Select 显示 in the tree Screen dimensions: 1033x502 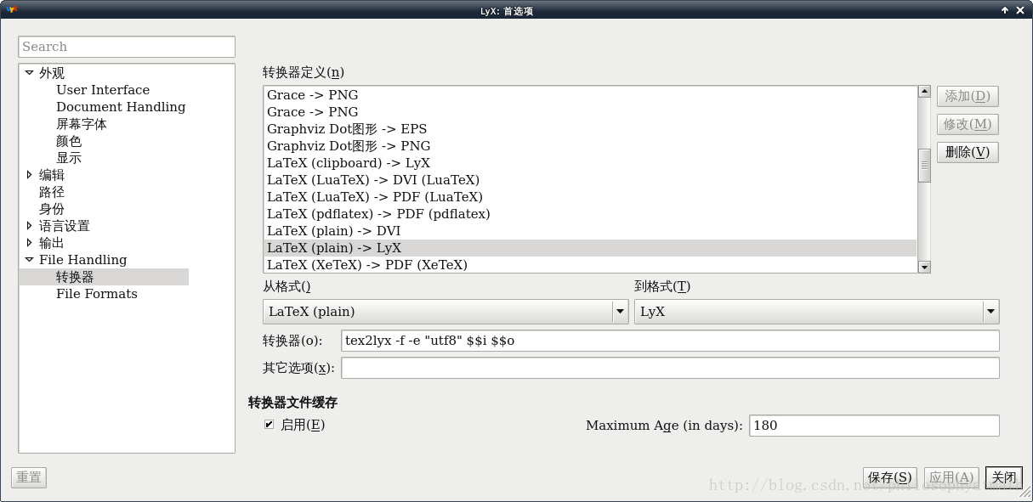69,158
